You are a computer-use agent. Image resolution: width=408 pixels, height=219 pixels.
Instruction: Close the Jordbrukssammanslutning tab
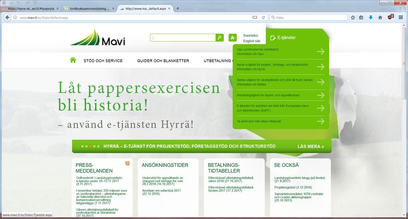113,9
